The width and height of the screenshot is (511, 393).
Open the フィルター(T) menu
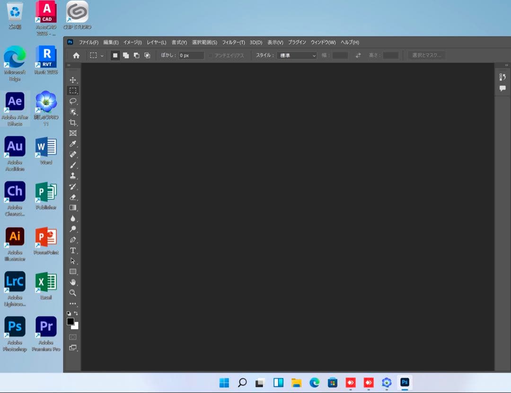pyautogui.click(x=233, y=43)
